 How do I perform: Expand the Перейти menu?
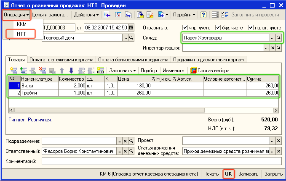(x=184, y=15)
